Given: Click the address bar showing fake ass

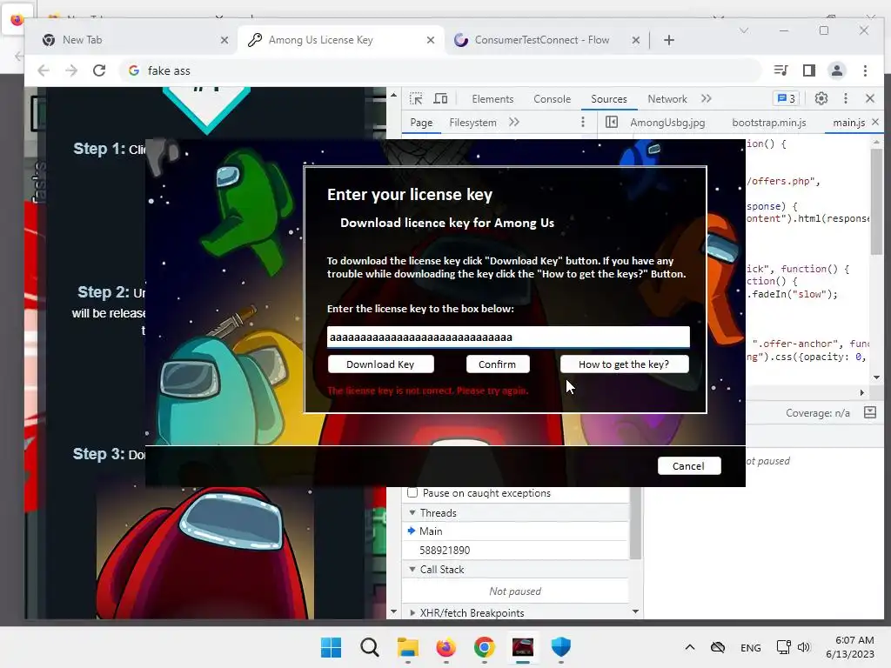Looking at the screenshot, I should point(440,70).
